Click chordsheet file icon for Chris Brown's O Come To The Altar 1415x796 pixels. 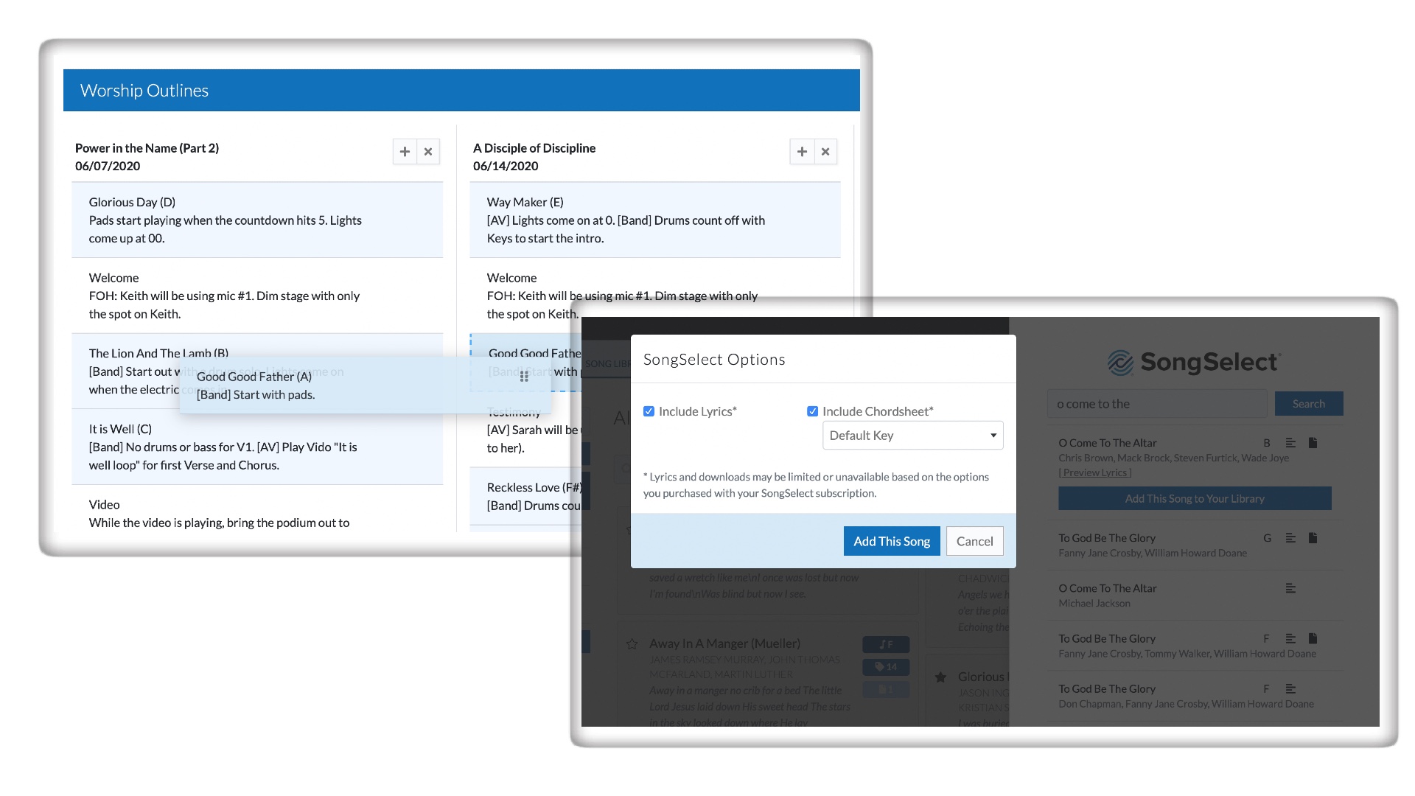[1313, 443]
